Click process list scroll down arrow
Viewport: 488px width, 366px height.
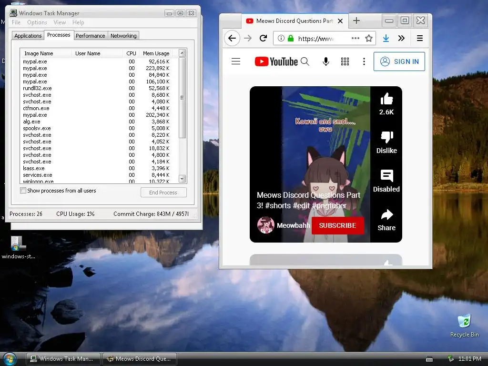183,179
